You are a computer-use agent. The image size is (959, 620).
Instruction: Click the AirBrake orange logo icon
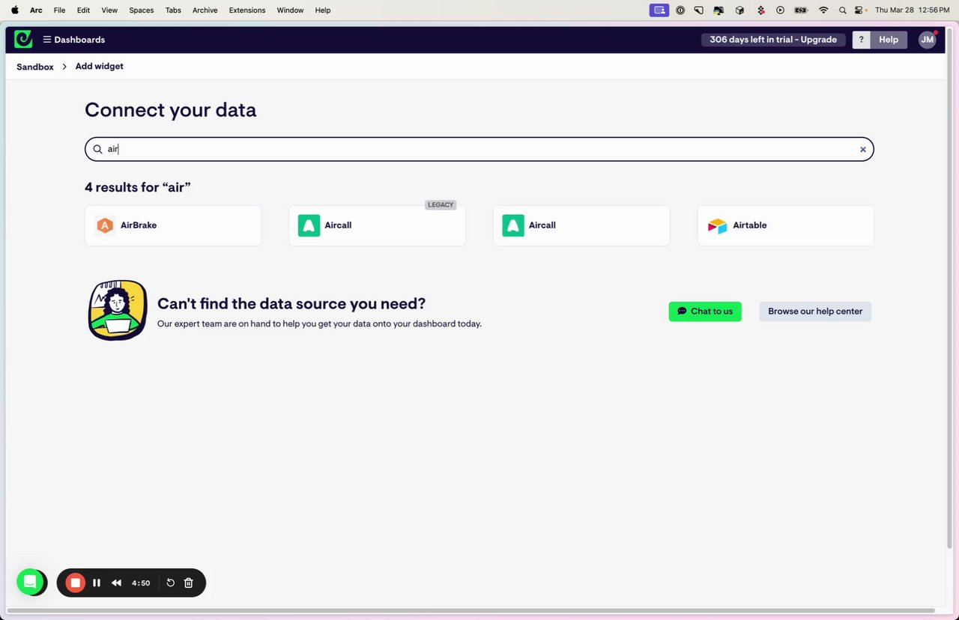[x=106, y=225]
